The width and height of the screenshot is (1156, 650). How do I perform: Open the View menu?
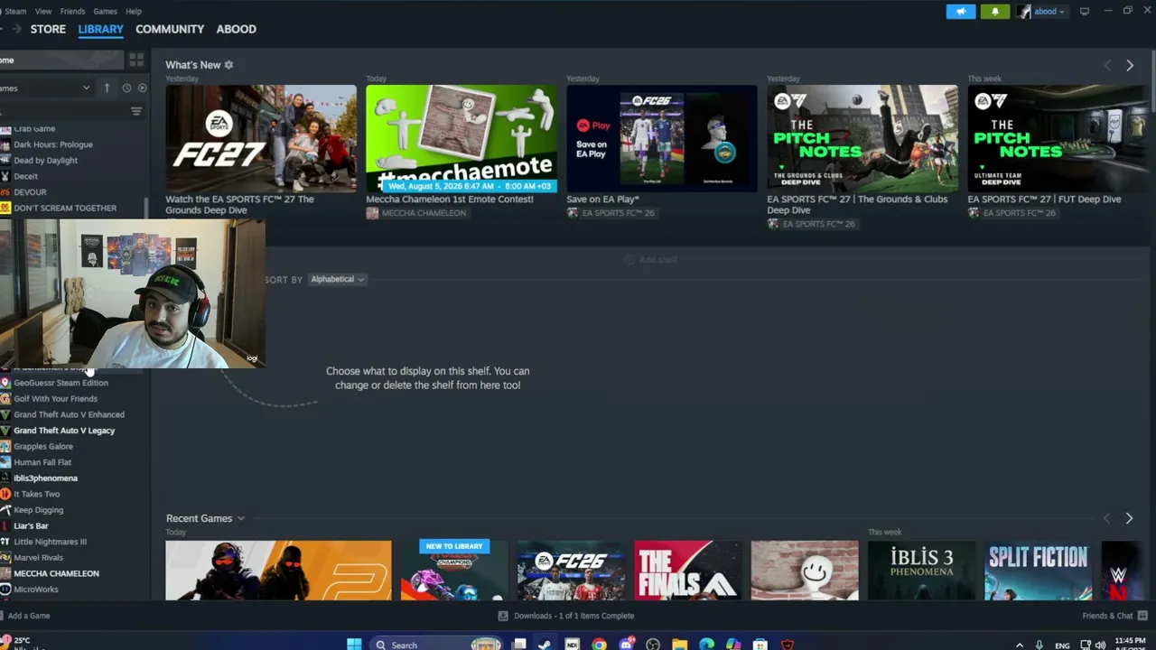point(43,12)
